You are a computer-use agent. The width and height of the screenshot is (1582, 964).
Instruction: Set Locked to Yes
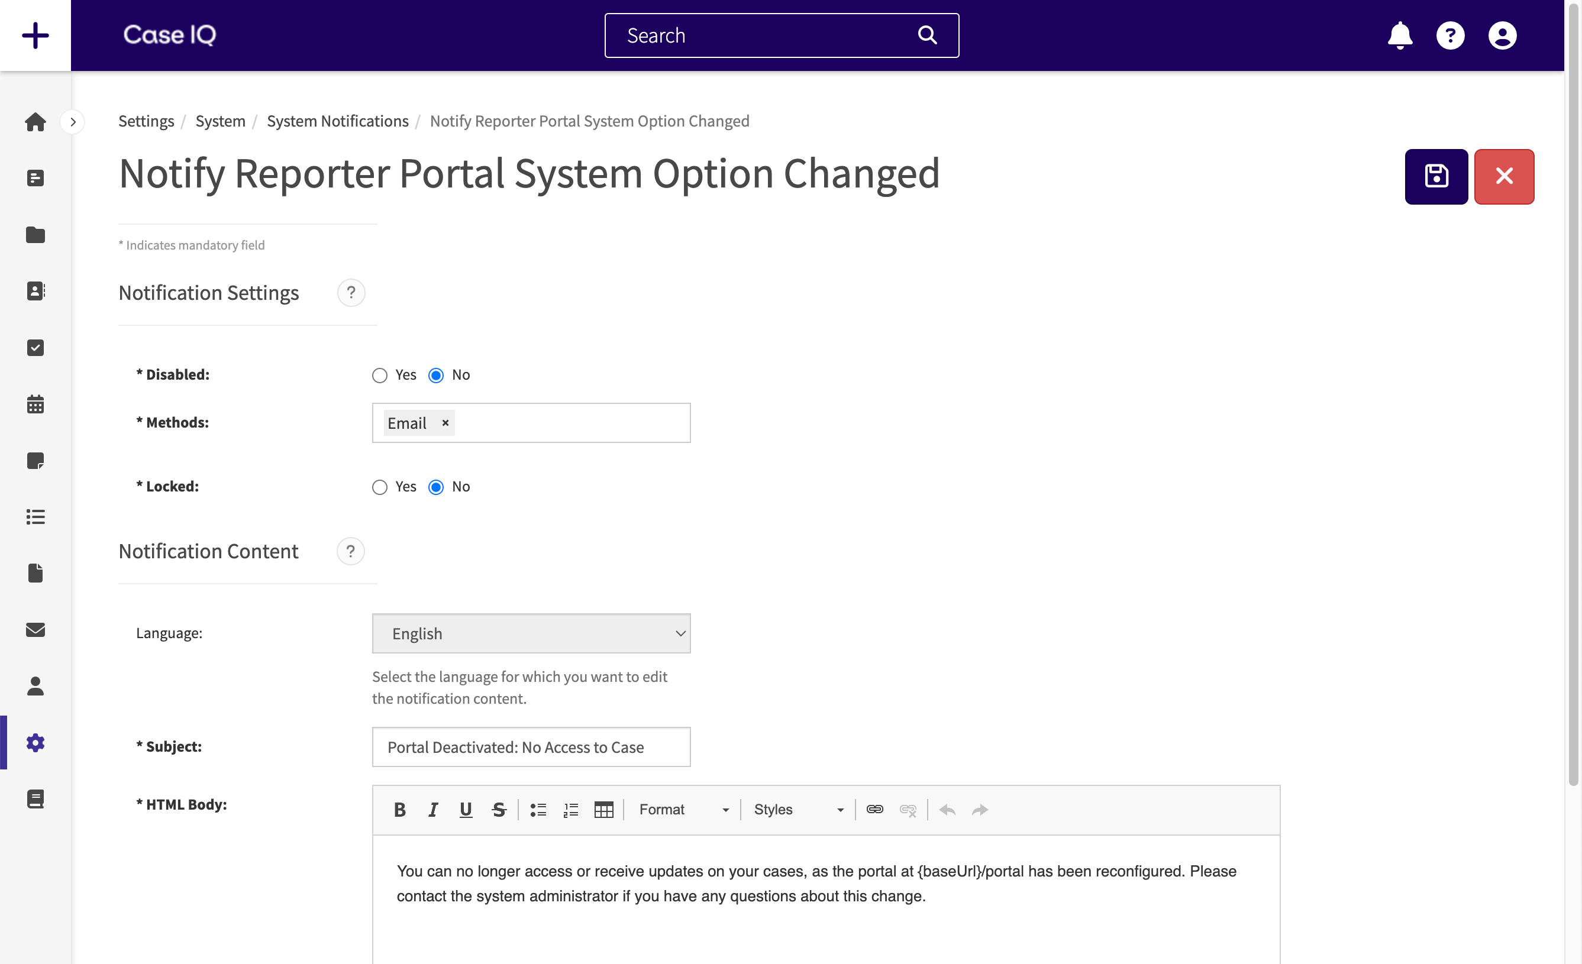[x=379, y=487]
